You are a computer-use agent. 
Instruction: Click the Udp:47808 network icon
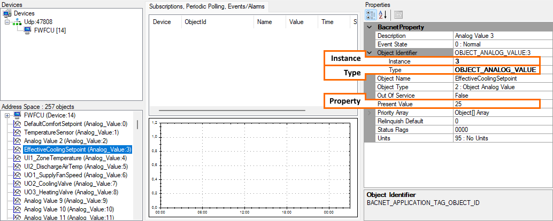pyautogui.click(x=16, y=22)
